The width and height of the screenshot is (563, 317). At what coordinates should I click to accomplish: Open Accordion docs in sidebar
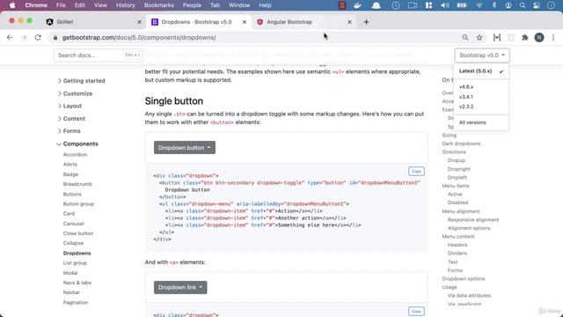pos(75,155)
